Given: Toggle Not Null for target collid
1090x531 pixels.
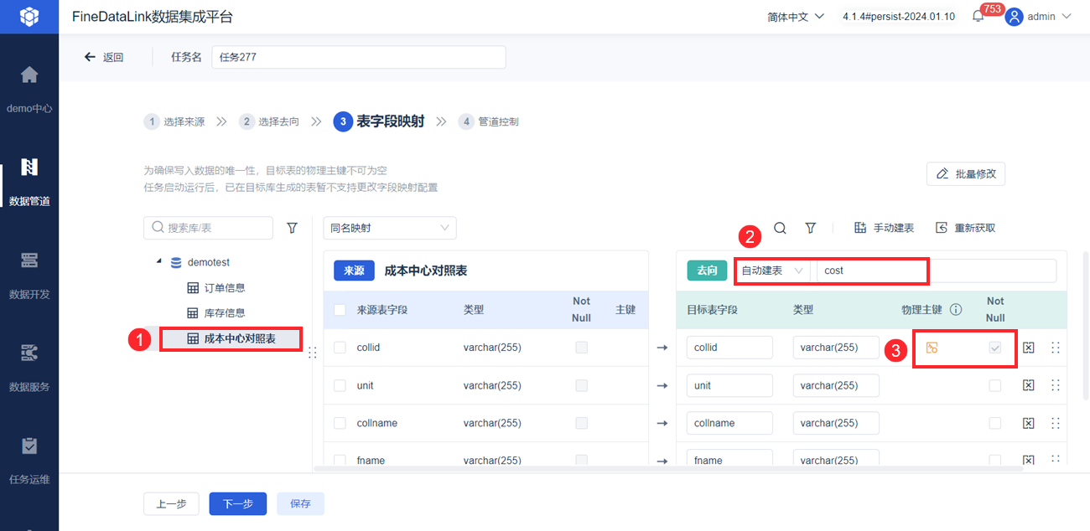Looking at the screenshot, I should pos(995,348).
